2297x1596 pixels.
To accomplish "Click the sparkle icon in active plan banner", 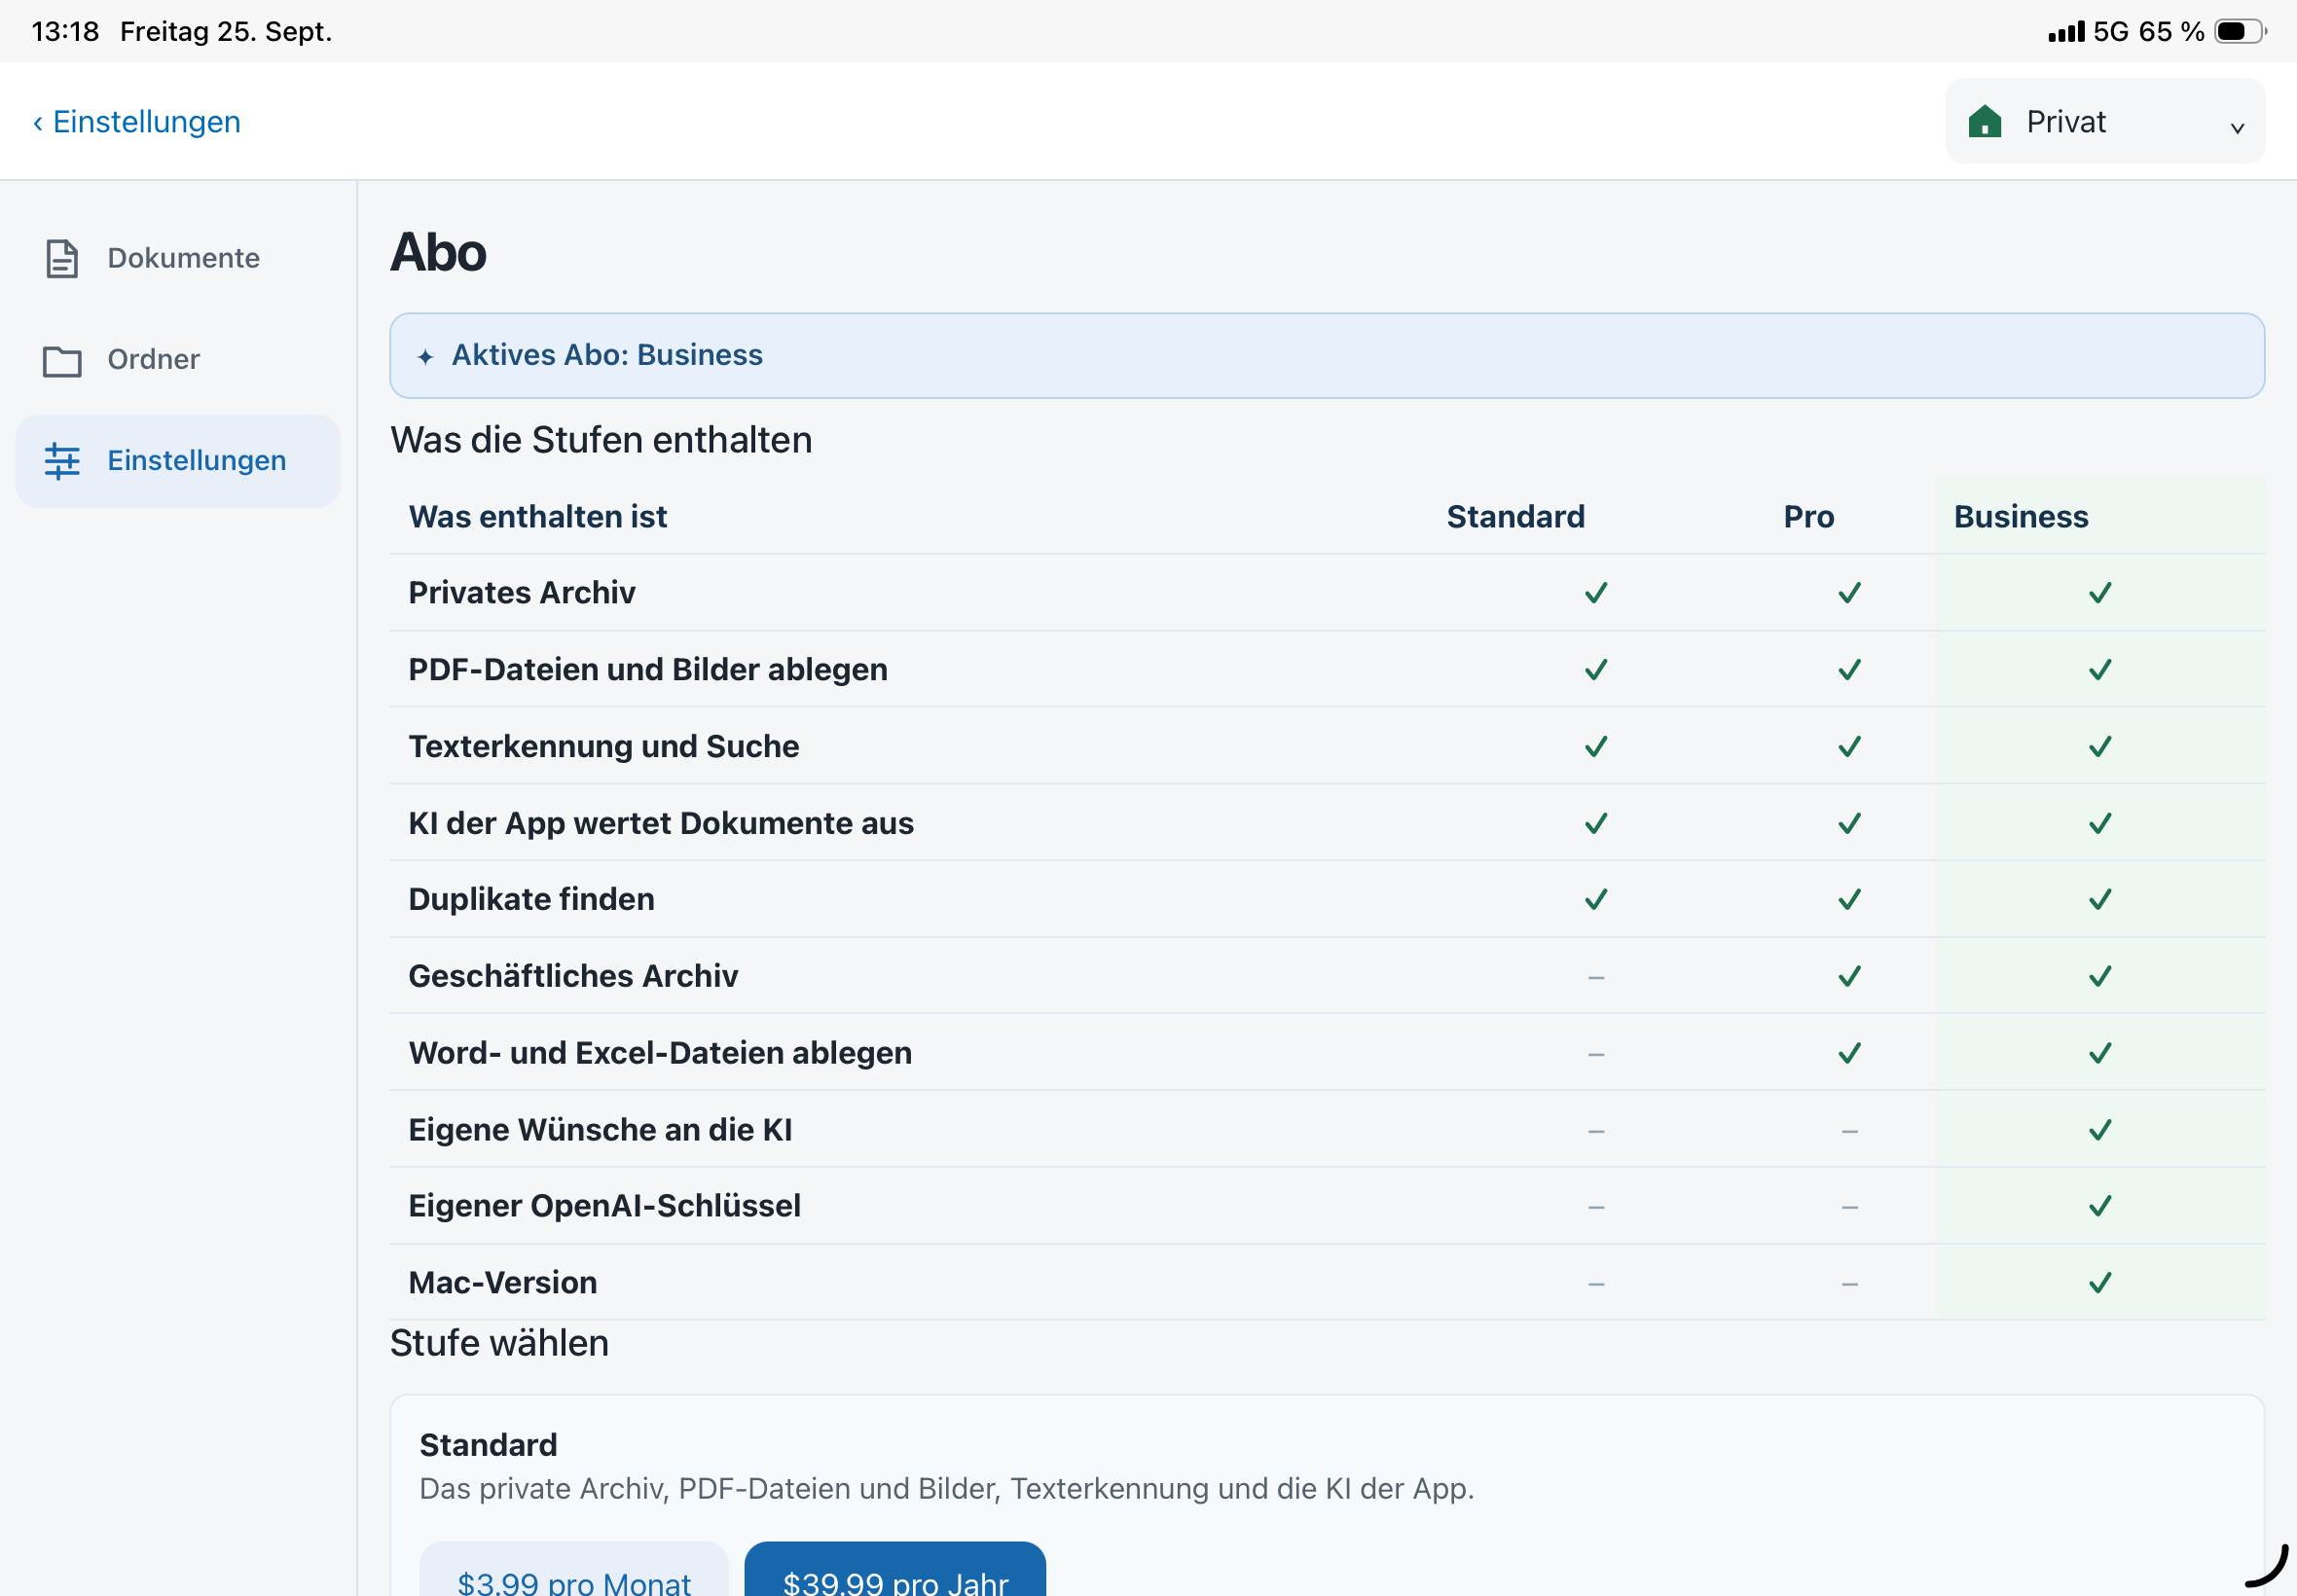I will [x=425, y=356].
